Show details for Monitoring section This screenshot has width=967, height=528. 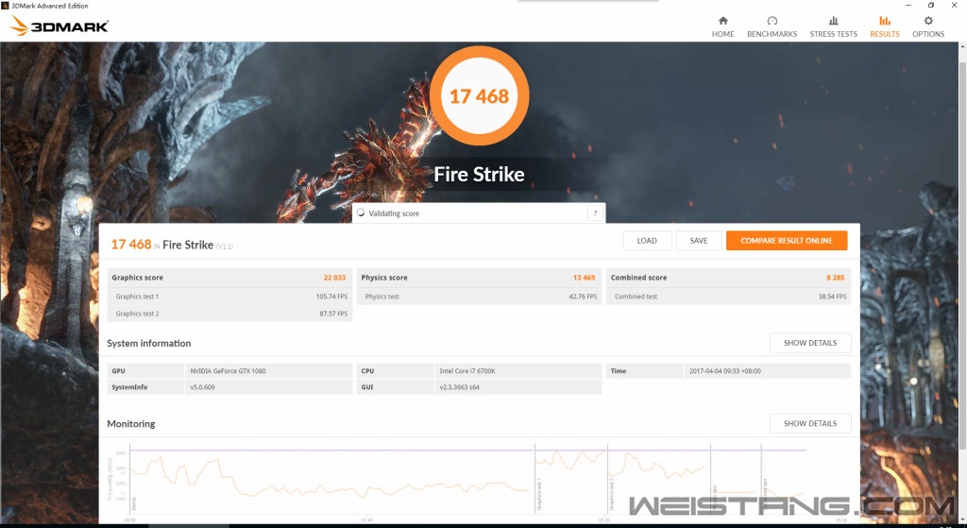click(809, 424)
